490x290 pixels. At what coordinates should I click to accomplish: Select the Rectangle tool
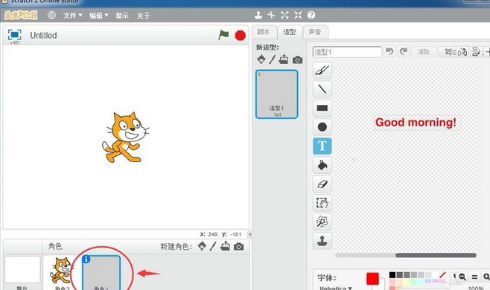[x=322, y=108]
